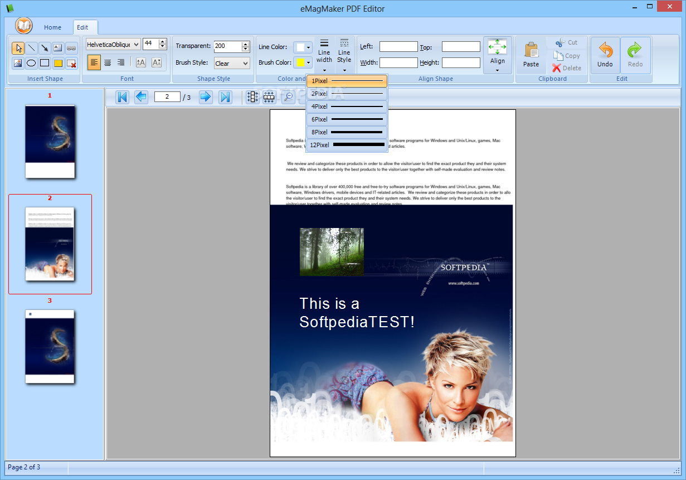Go to the first page
This screenshot has height=480, width=686.
[x=123, y=97]
